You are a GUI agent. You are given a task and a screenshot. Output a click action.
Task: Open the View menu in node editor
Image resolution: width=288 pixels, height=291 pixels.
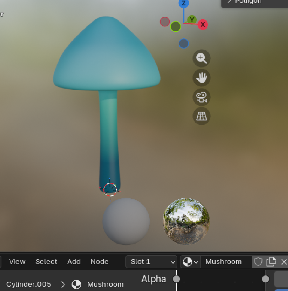(x=17, y=261)
